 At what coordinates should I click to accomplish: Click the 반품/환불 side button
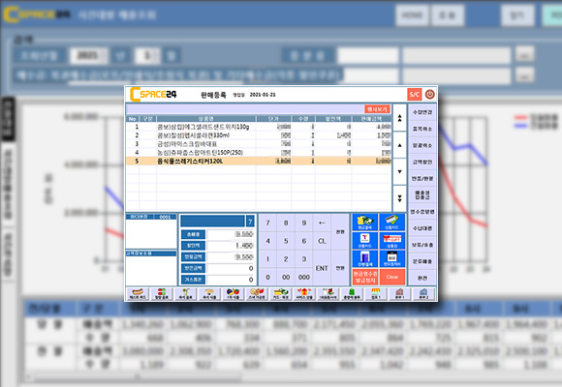pos(422,178)
